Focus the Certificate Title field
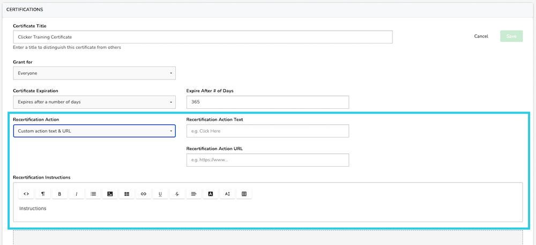Screen dimensions: 536x245 [x=203, y=37]
